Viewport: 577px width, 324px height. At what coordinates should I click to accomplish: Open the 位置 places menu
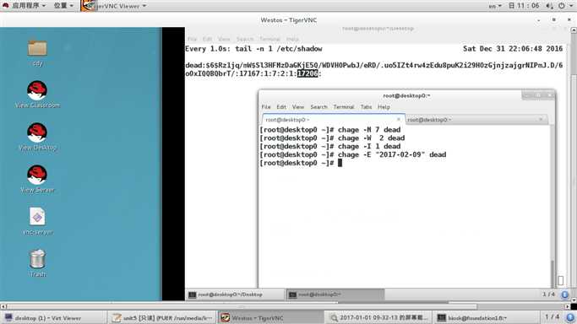(x=63, y=6)
